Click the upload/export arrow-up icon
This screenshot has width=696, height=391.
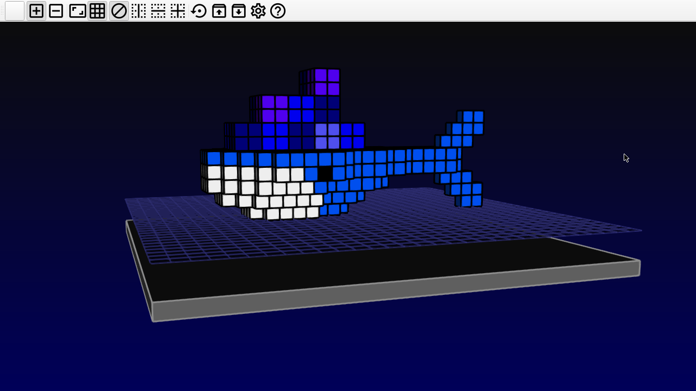point(219,11)
